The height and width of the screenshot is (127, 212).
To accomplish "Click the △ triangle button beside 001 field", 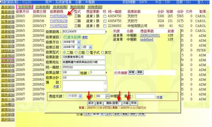I will [108, 96].
